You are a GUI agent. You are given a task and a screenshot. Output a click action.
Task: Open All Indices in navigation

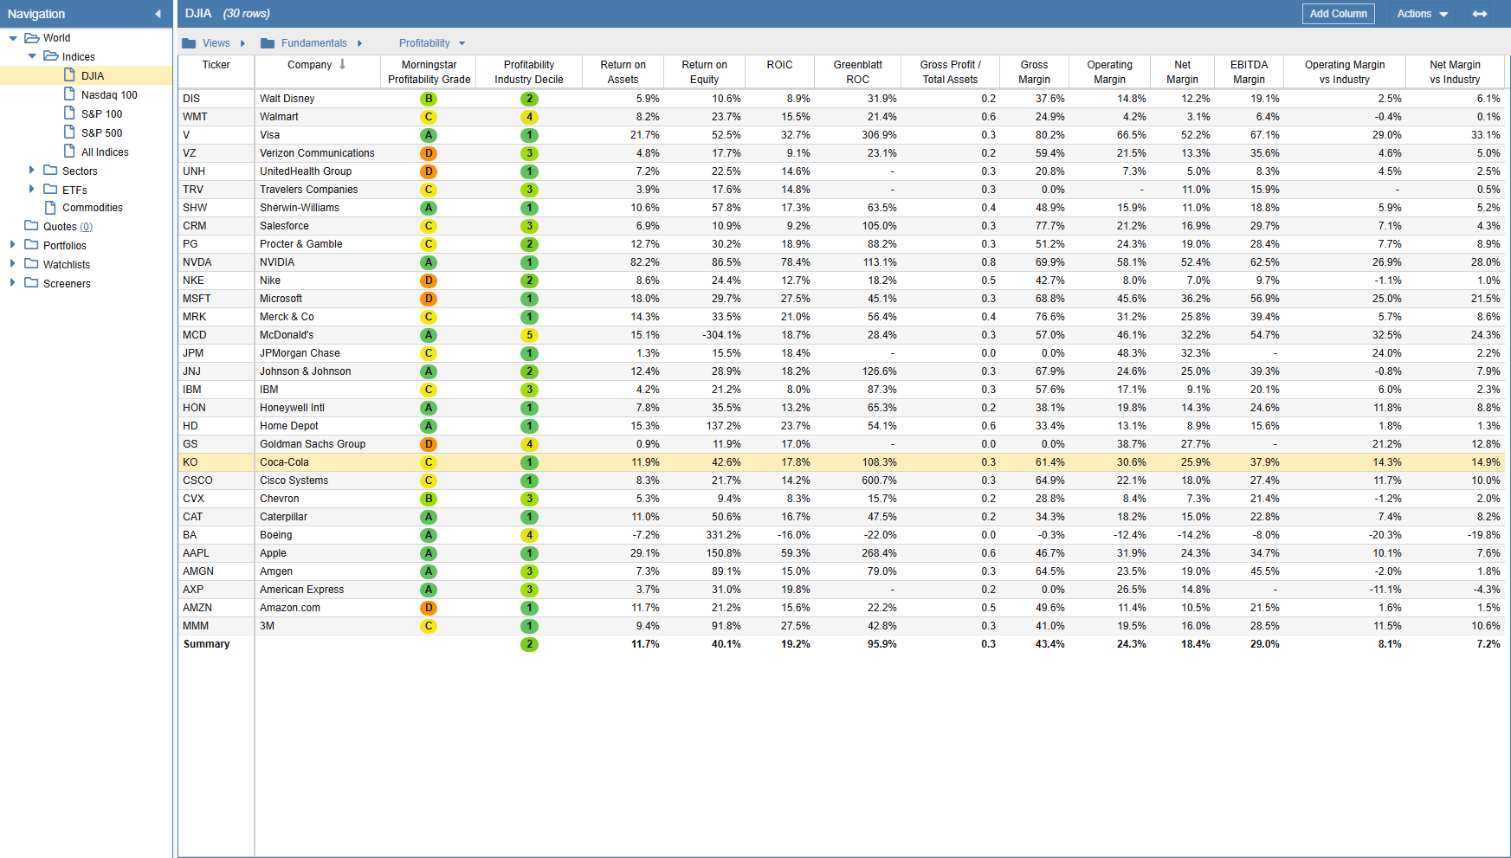pyautogui.click(x=105, y=152)
